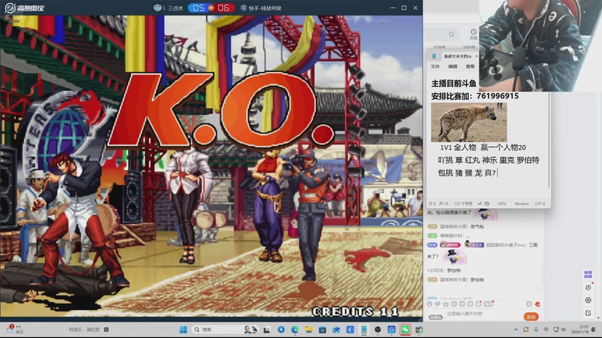602x338 pixels.
Task: Open the taskbar clock showing 21:57
Action: point(579,330)
